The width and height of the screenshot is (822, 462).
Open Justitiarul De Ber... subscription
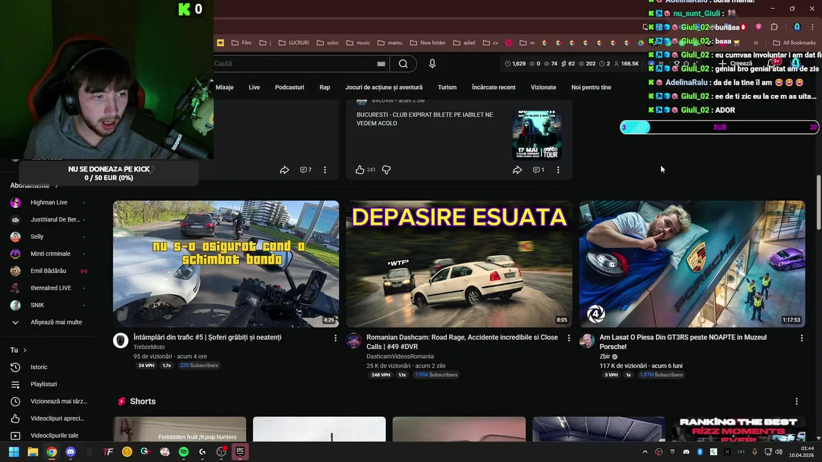coord(49,219)
